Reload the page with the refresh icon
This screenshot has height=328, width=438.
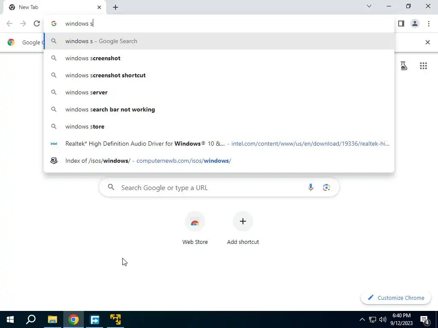pyautogui.click(x=37, y=23)
